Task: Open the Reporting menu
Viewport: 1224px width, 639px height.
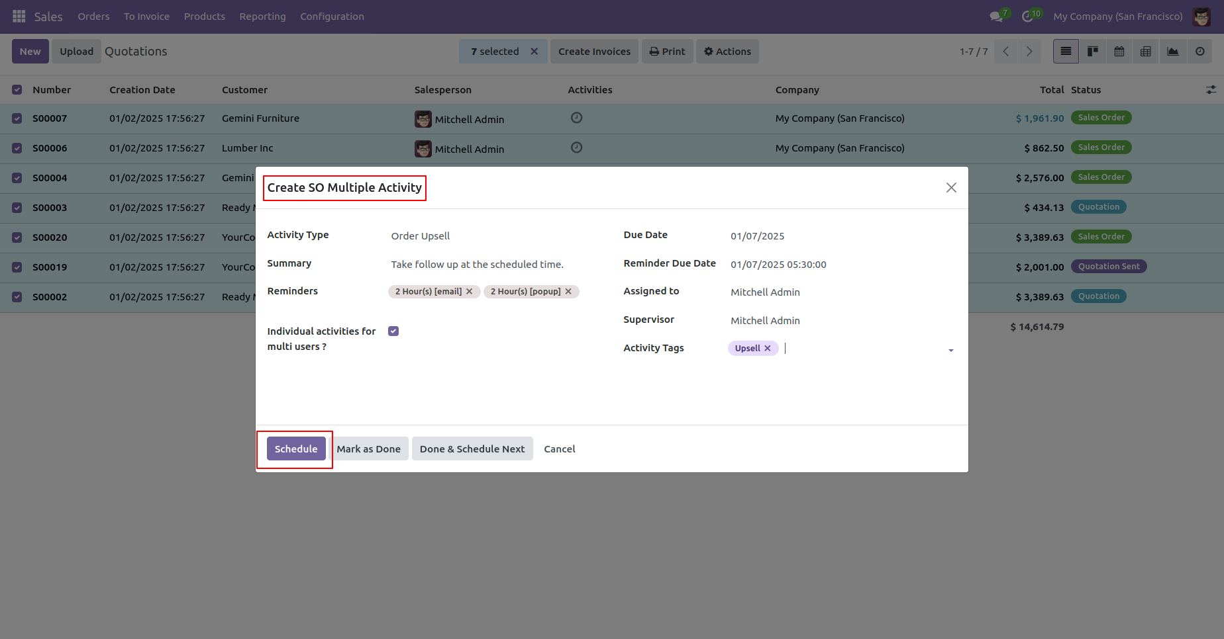Action: 262,17
